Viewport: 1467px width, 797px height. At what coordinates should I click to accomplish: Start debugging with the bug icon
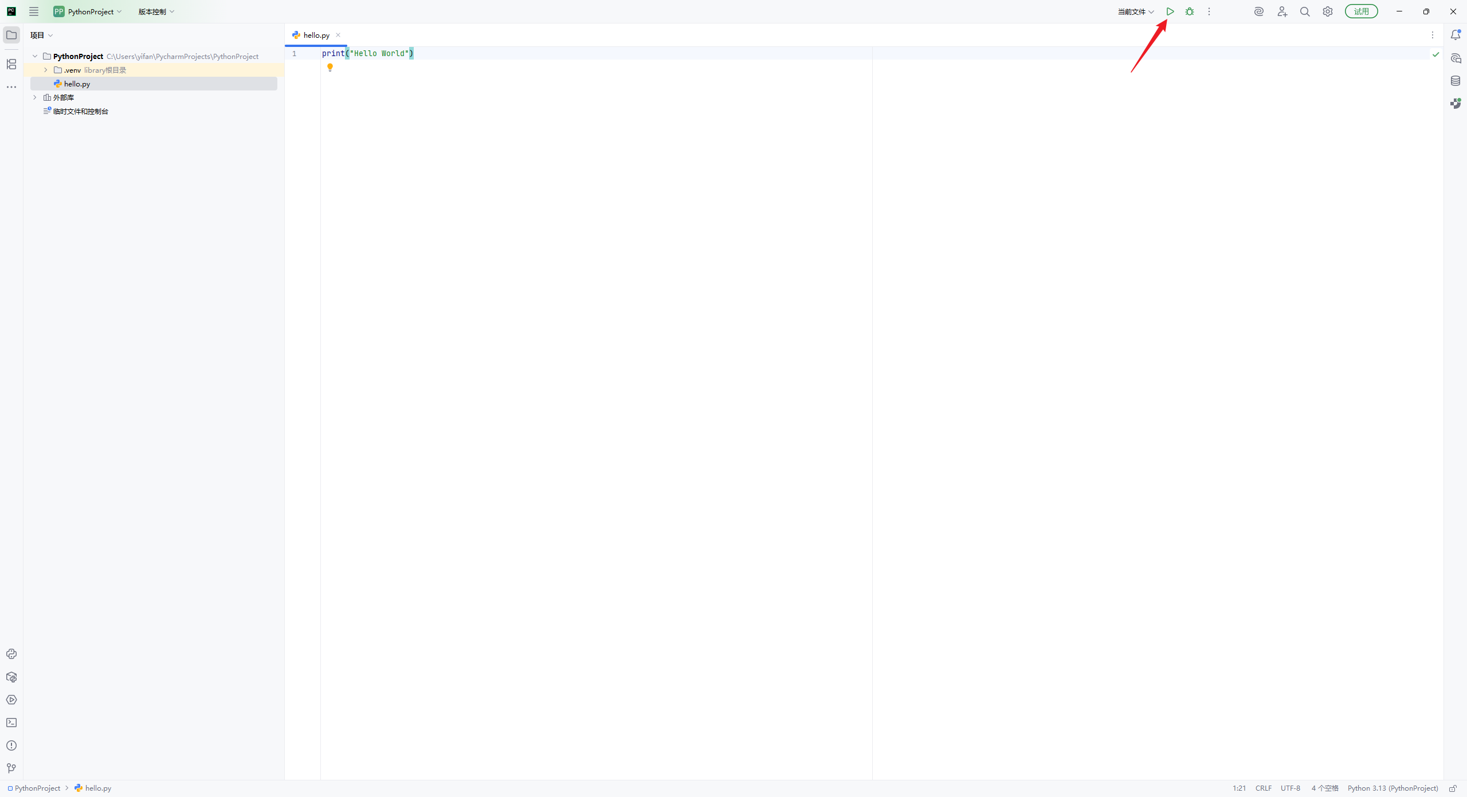click(1190, 11)
